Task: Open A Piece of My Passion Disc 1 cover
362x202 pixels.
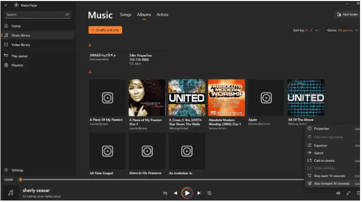Action: (x=147, y=98)
